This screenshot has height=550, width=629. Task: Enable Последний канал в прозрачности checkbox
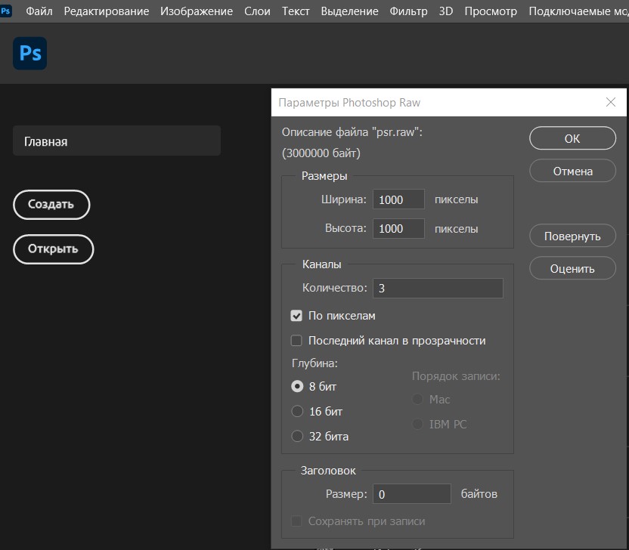point(296,341)
